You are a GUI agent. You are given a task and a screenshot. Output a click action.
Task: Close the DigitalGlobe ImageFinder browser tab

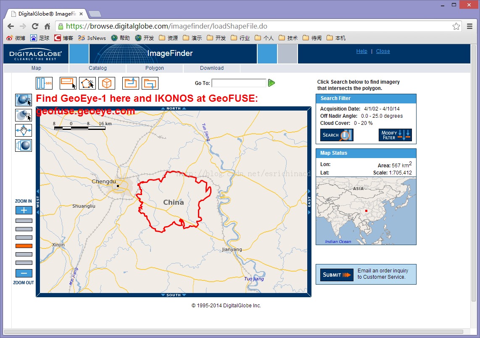81,14
